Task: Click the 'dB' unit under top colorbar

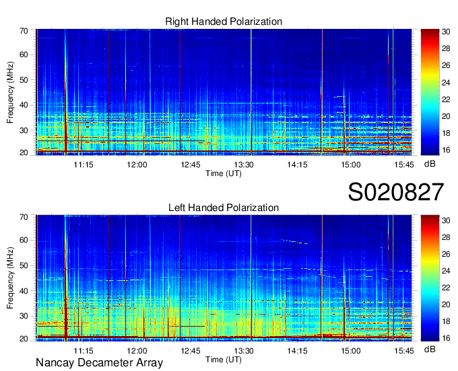Action: coord(430,164)
